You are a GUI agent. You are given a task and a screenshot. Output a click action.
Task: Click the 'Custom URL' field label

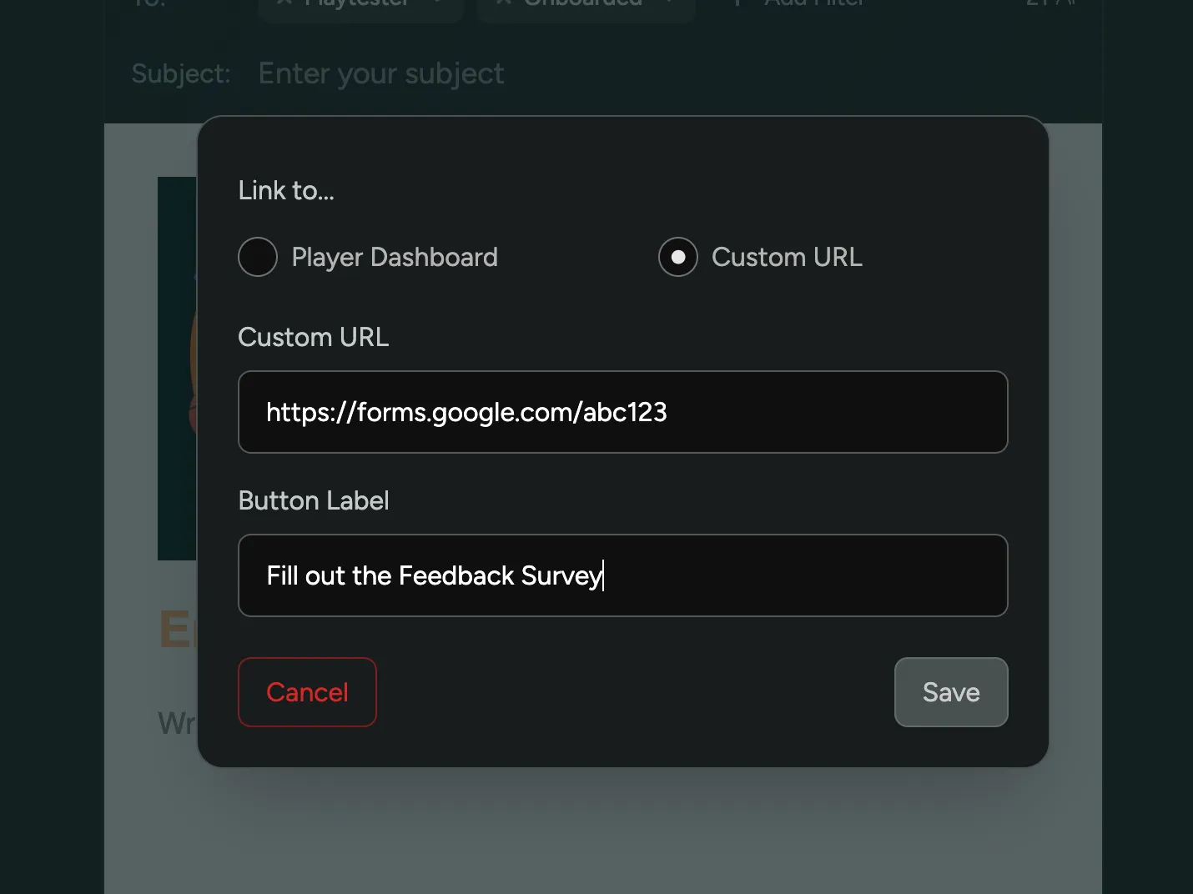point(313,337)
